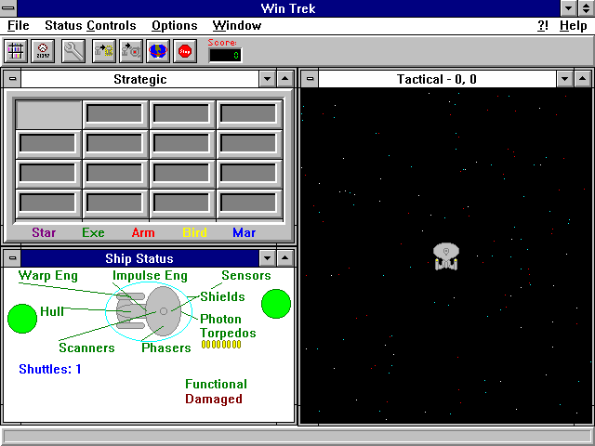
Task: Maximize the Ship Status window with the up arrow
Action: 285,258
